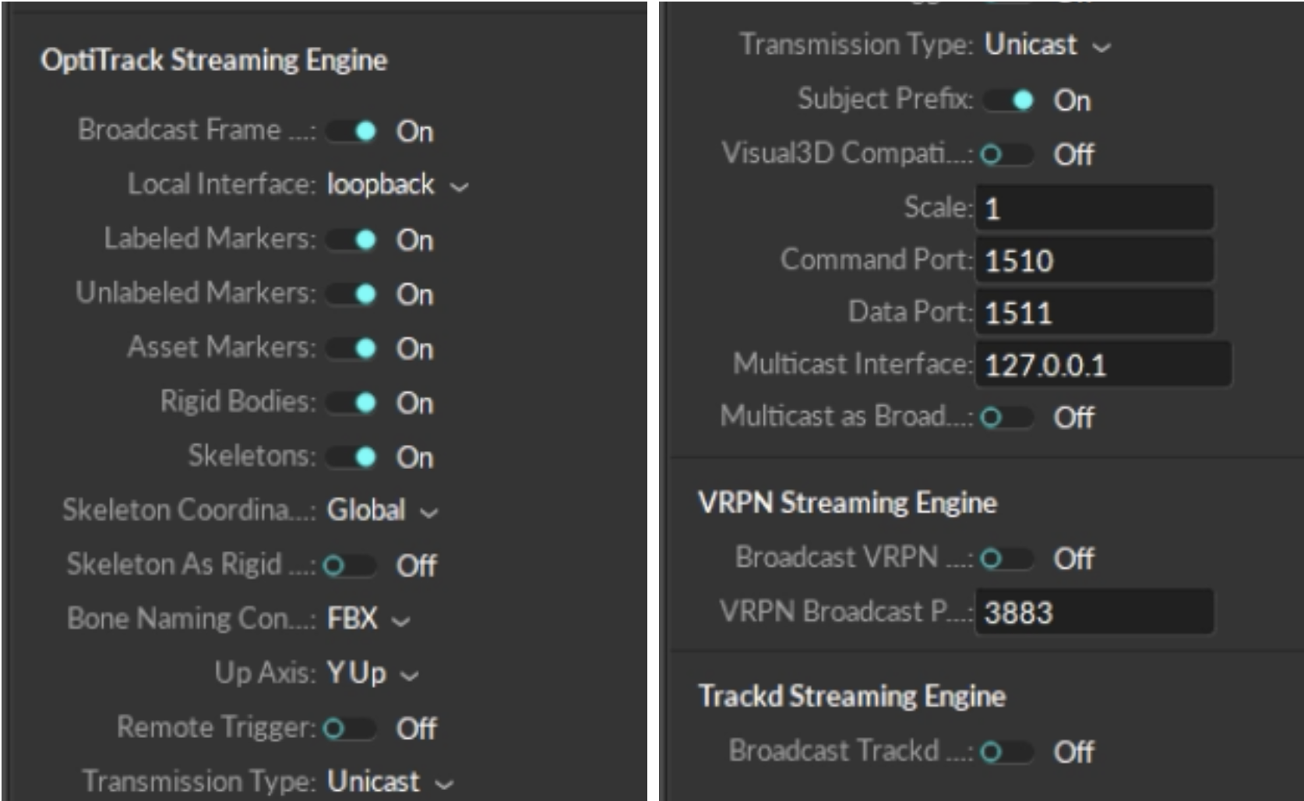Disable Rigid Bodies streaming toggle

coord(352,403)
